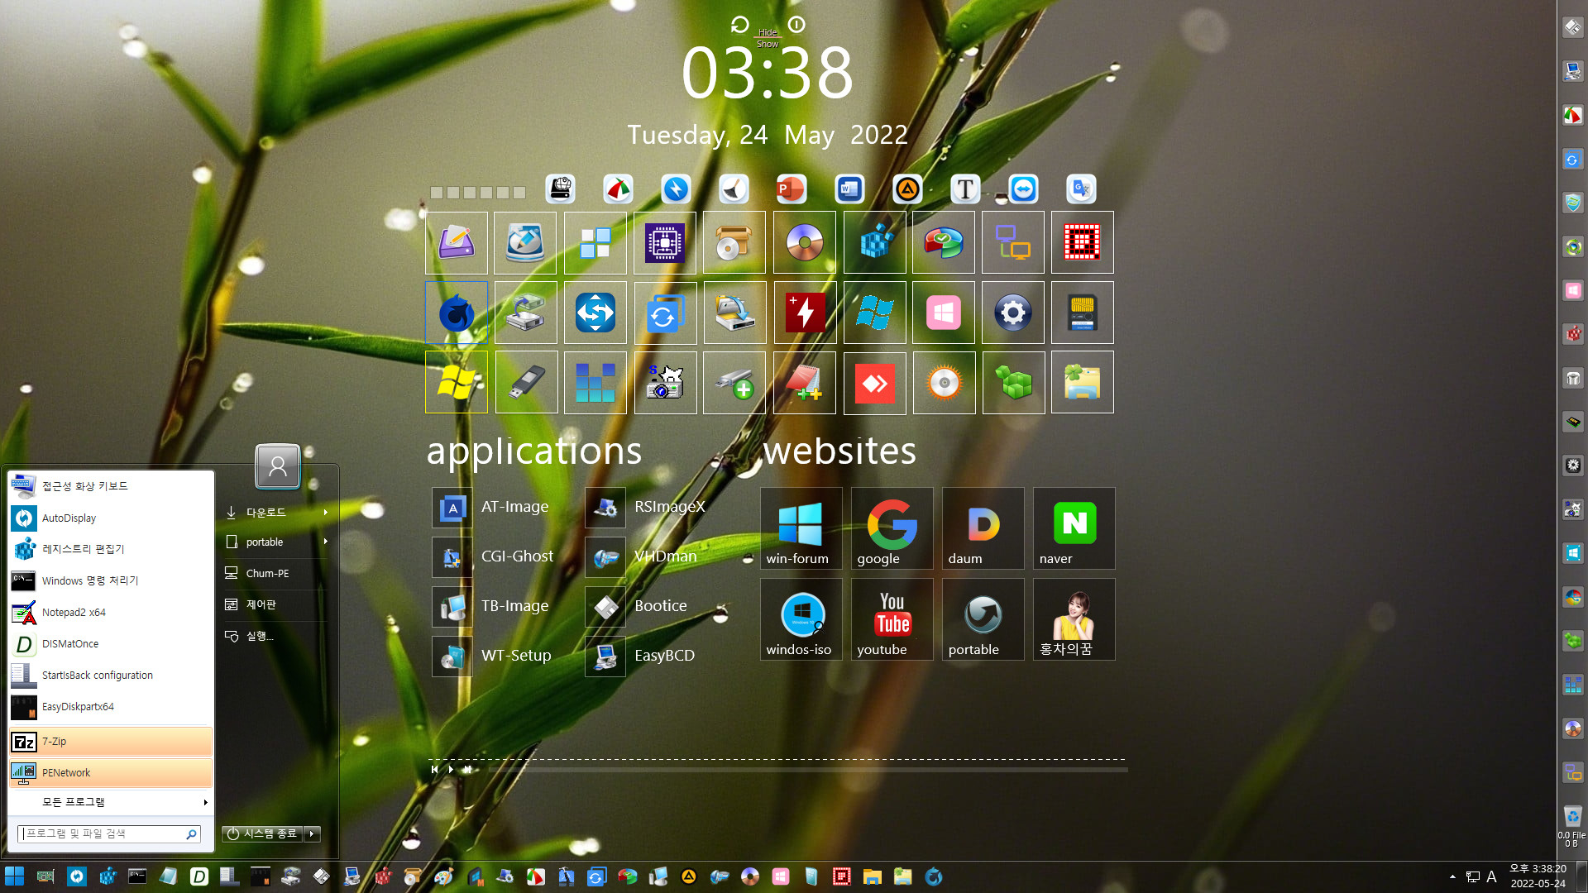Viewport: 1588px width, 893px height.
Task: Open Chum-PE in Start menu
Action: pos(277,573)
